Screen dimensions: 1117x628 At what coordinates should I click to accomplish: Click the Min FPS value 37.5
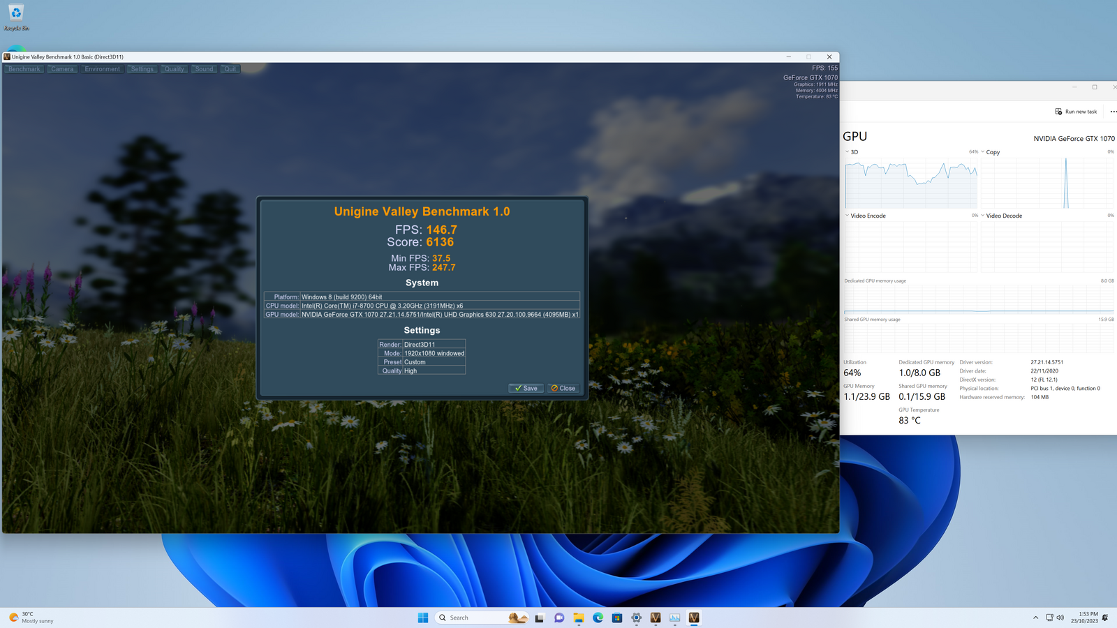(441, 258)
